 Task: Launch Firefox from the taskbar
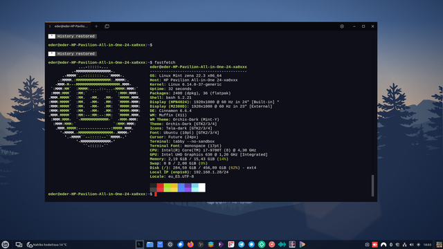pyautogui.click(x=190, y=244)
